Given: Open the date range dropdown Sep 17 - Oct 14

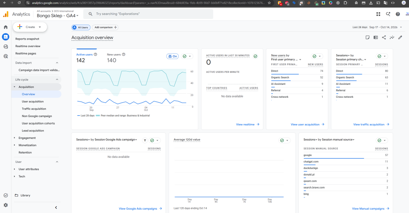Looking at the screenshot, I should 377,27.
